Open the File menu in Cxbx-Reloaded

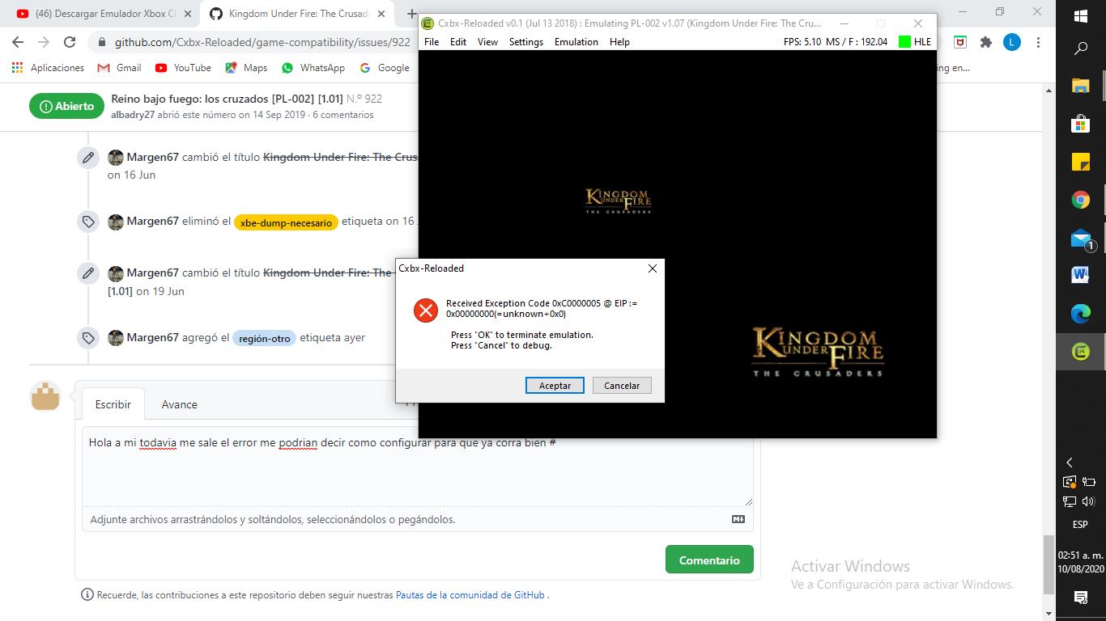tap(432, 42)
